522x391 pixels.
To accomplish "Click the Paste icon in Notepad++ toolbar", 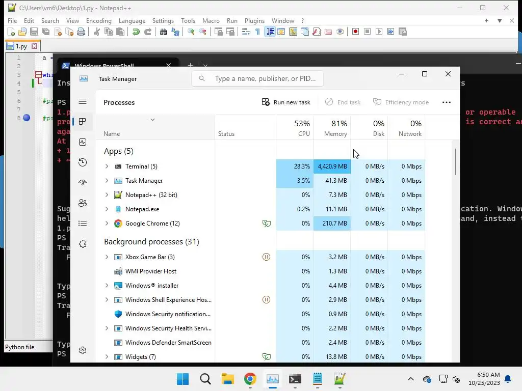I will click(120, 32).
